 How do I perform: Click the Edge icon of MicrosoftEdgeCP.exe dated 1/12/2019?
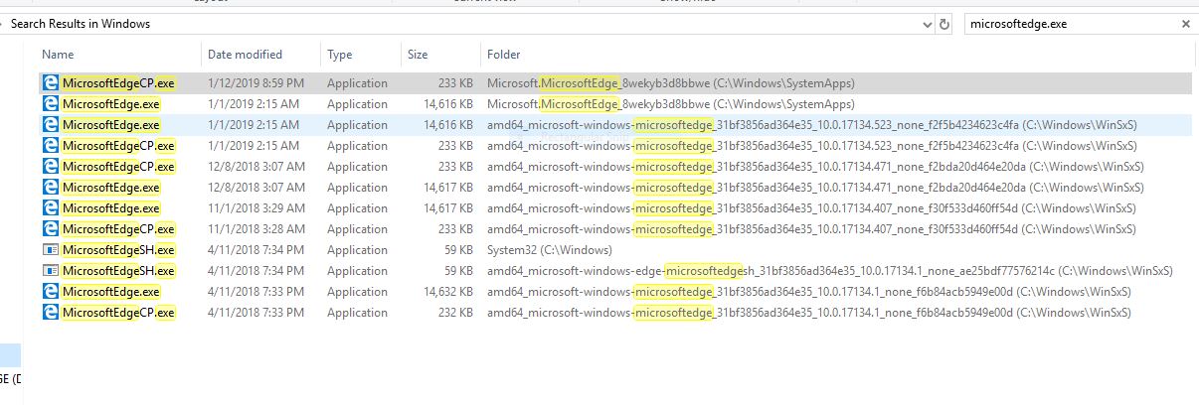click(x=50, y=83)
